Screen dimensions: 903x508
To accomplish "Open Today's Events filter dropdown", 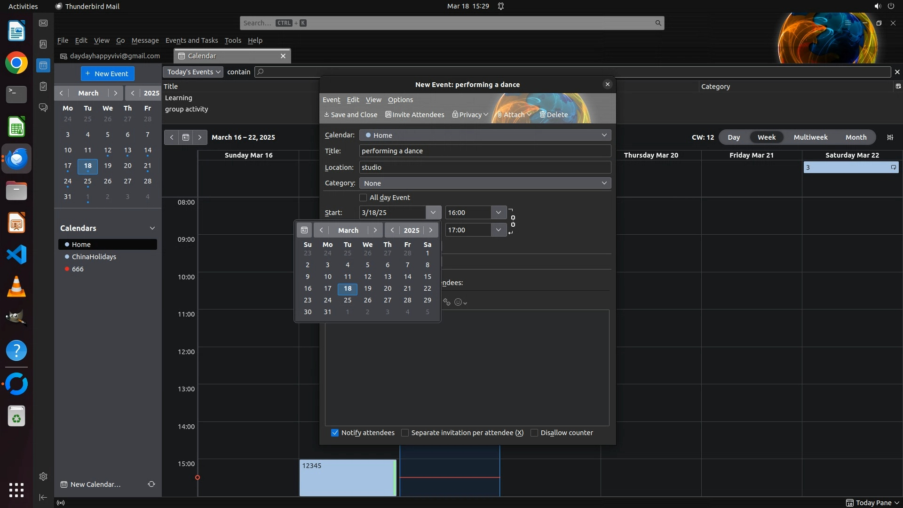I will (193, 72).
